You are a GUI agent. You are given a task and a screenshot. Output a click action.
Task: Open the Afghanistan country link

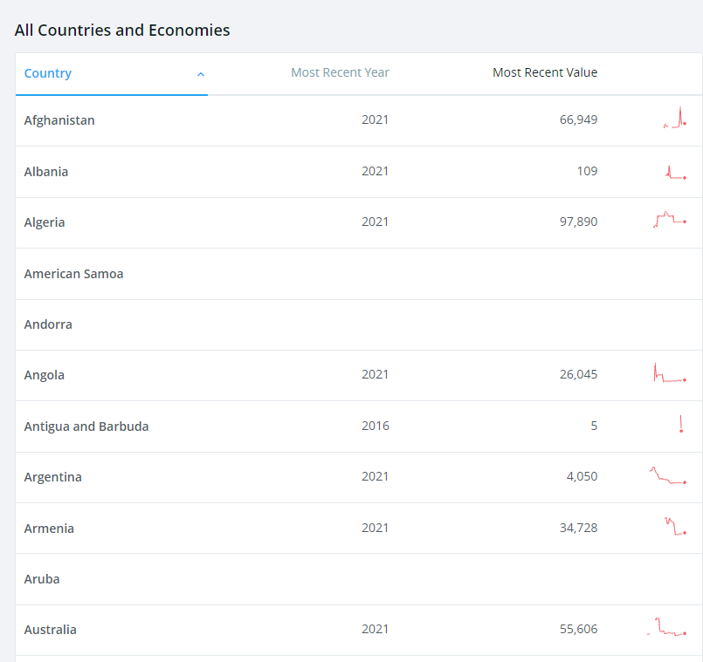click(59, 120)
